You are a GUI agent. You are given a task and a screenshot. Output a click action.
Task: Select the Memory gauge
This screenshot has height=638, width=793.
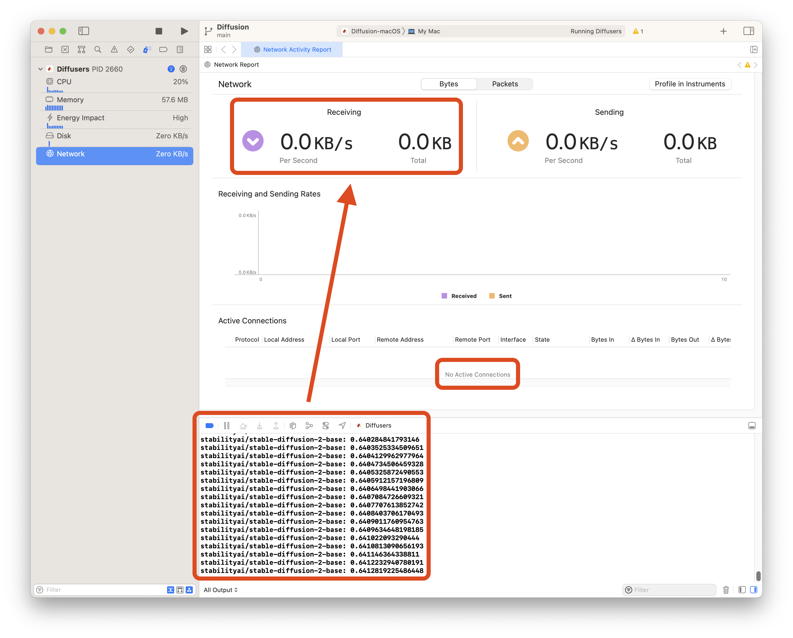[115, 102]
